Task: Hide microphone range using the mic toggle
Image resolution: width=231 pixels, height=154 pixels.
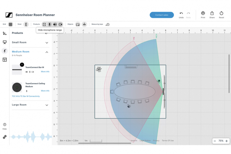Action: click(50, 24)
